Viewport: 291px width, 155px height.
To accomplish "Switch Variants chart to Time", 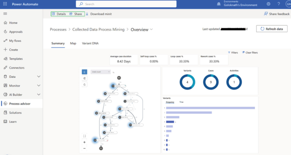I will [x=181, y=102].
